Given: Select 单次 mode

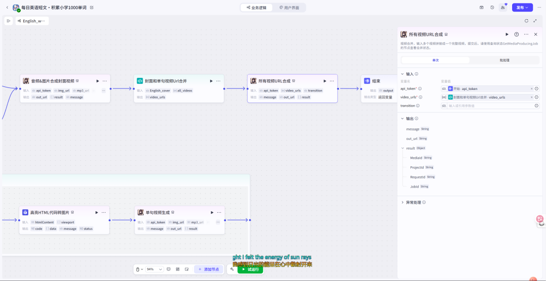Looking at the screenshot, I should 435,60.
